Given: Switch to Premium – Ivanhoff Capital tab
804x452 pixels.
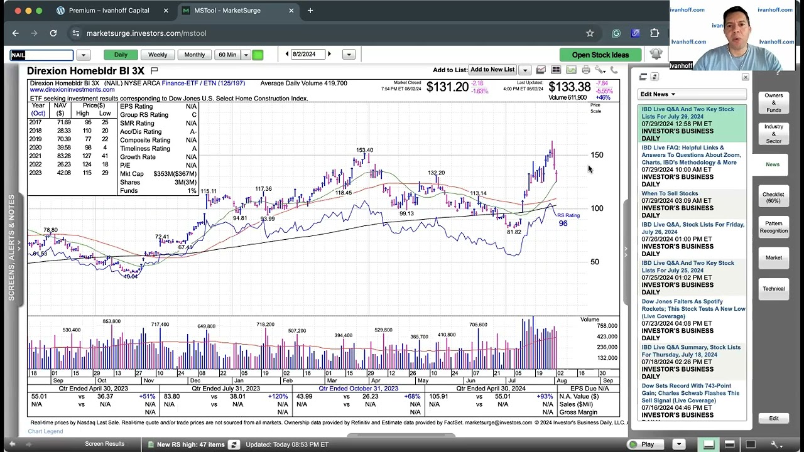Looking at the screenshot, I should click(109, 11).
